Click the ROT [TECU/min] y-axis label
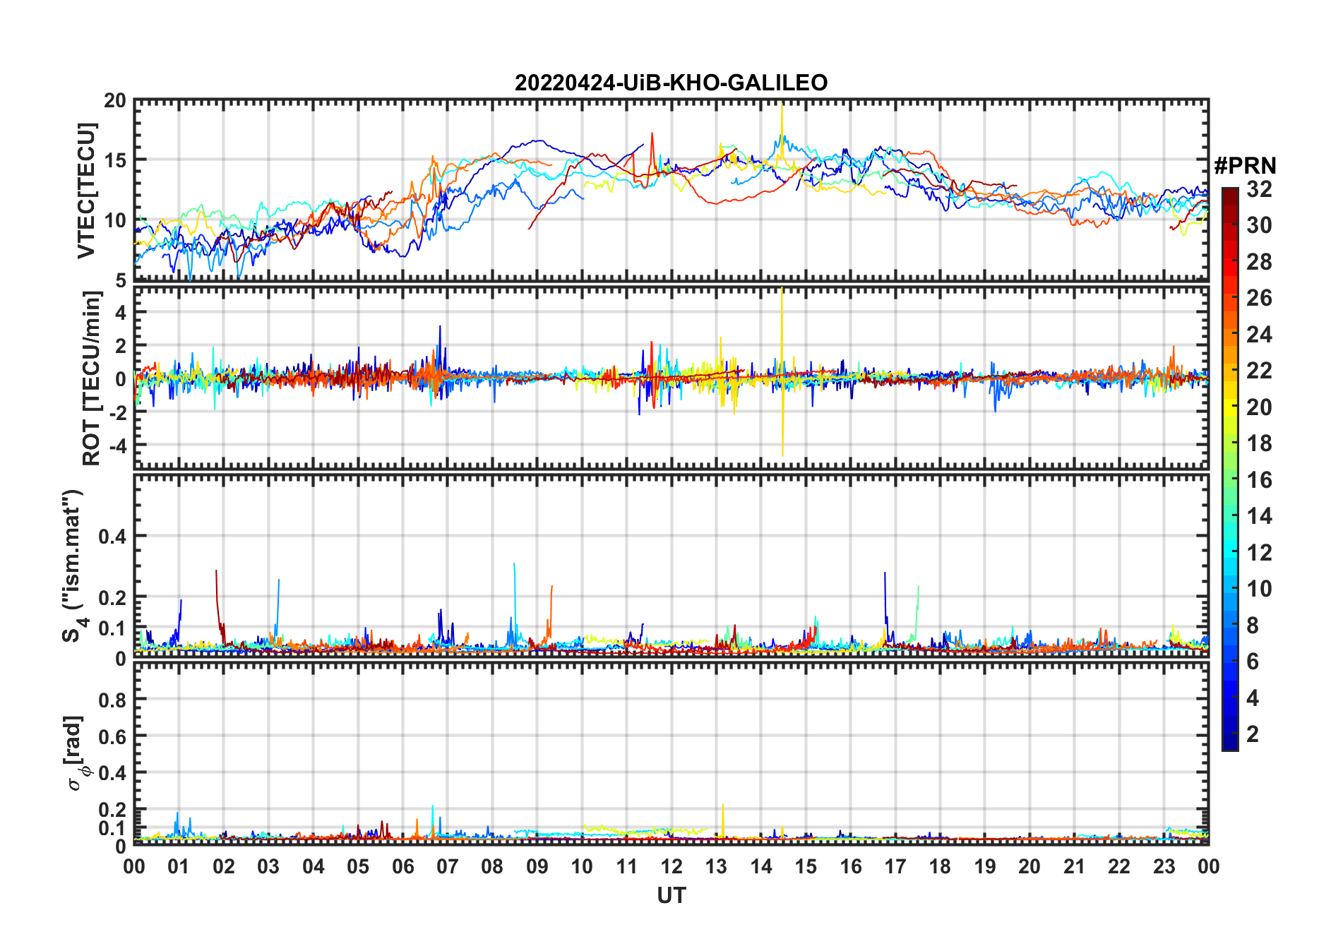Viewport: 1343px width, 939px height. point(91,378)
